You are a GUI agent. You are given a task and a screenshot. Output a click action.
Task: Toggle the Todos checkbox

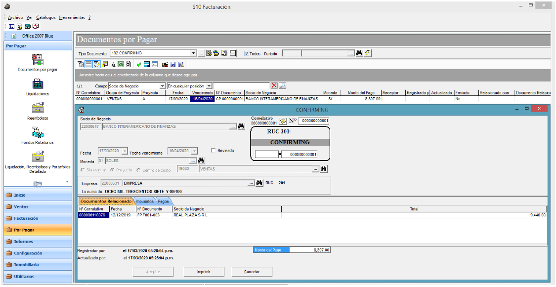[246, 54]
